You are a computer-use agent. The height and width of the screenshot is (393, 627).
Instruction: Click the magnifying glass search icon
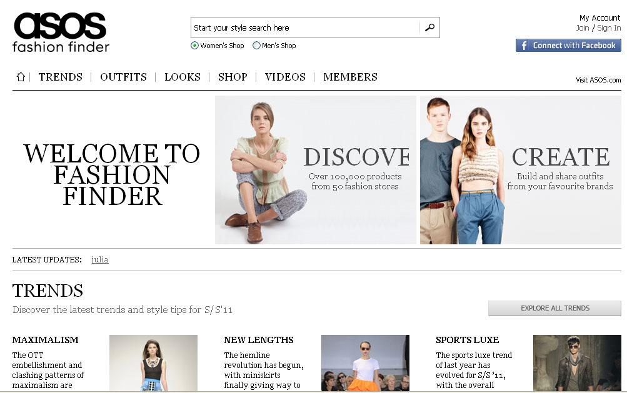(429, 27)
